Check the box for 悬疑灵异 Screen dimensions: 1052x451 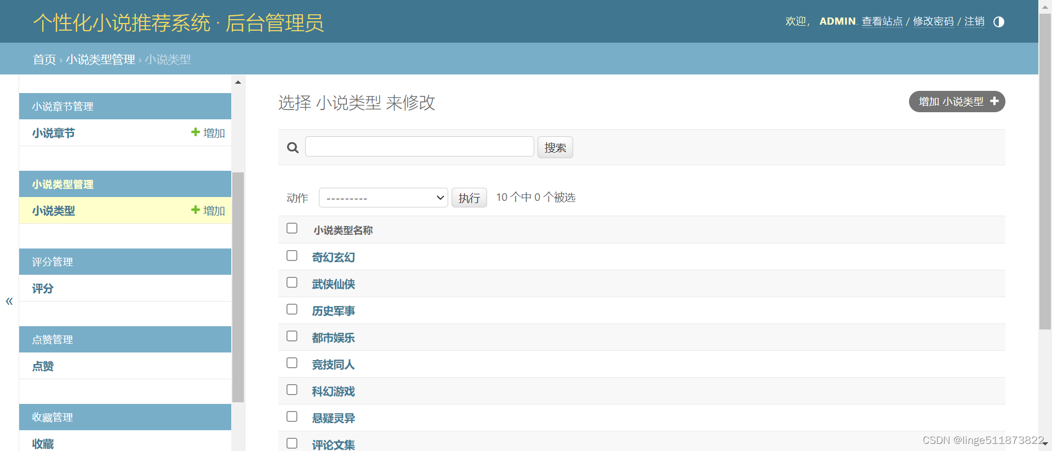[x=292, y=417]
